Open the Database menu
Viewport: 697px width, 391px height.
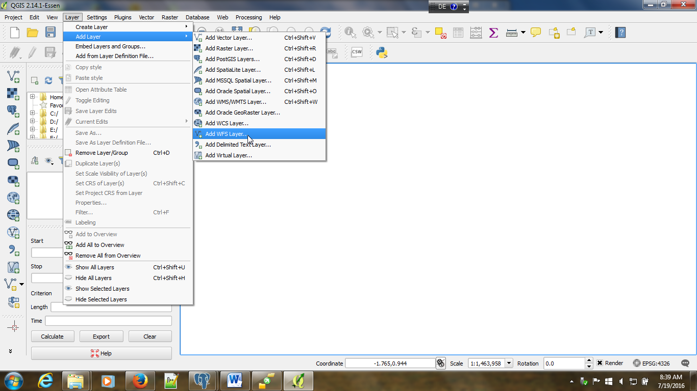[197, 17]
